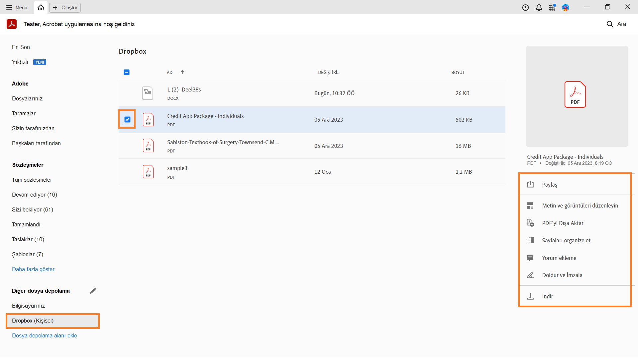Click Dosya depolama alanı ekle link

[45, 335]
